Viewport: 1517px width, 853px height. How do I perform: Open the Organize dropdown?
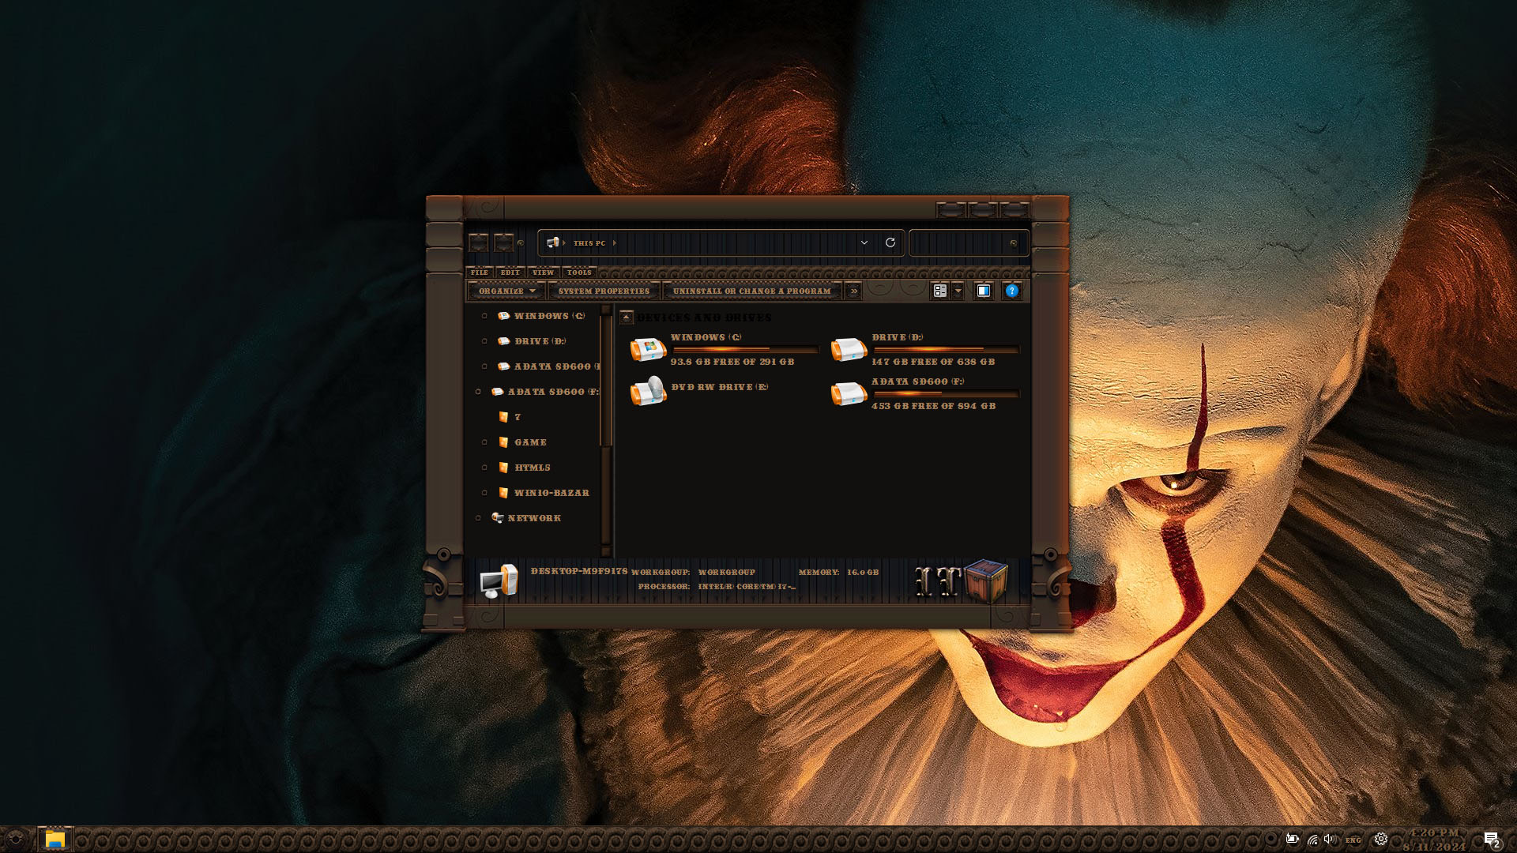506,291
